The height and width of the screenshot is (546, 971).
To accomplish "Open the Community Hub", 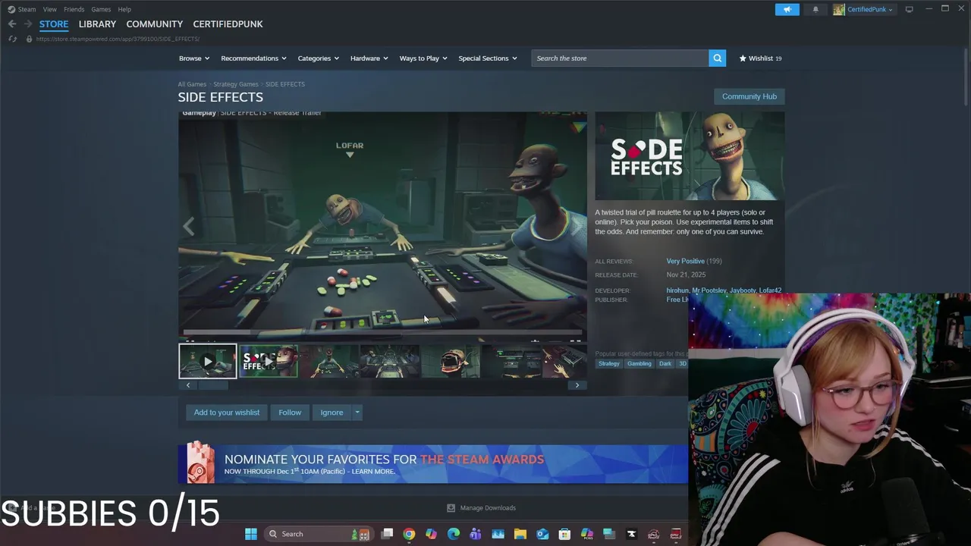I will pos(749,96).
